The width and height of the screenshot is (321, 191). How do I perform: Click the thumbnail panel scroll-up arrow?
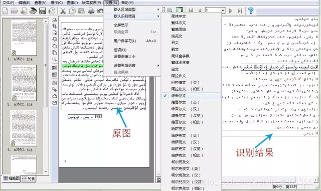click(46, 21)
